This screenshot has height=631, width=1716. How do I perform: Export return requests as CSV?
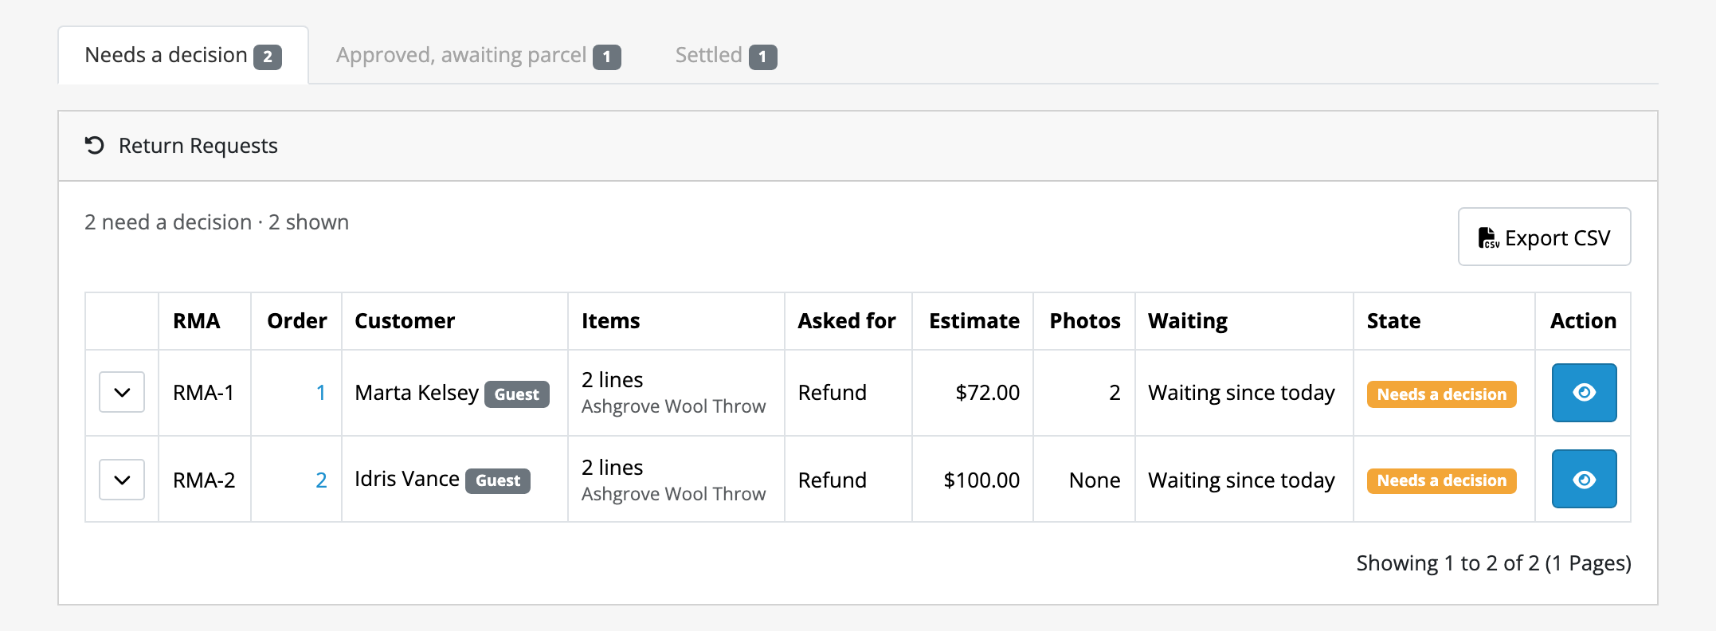pos(1544,237)
